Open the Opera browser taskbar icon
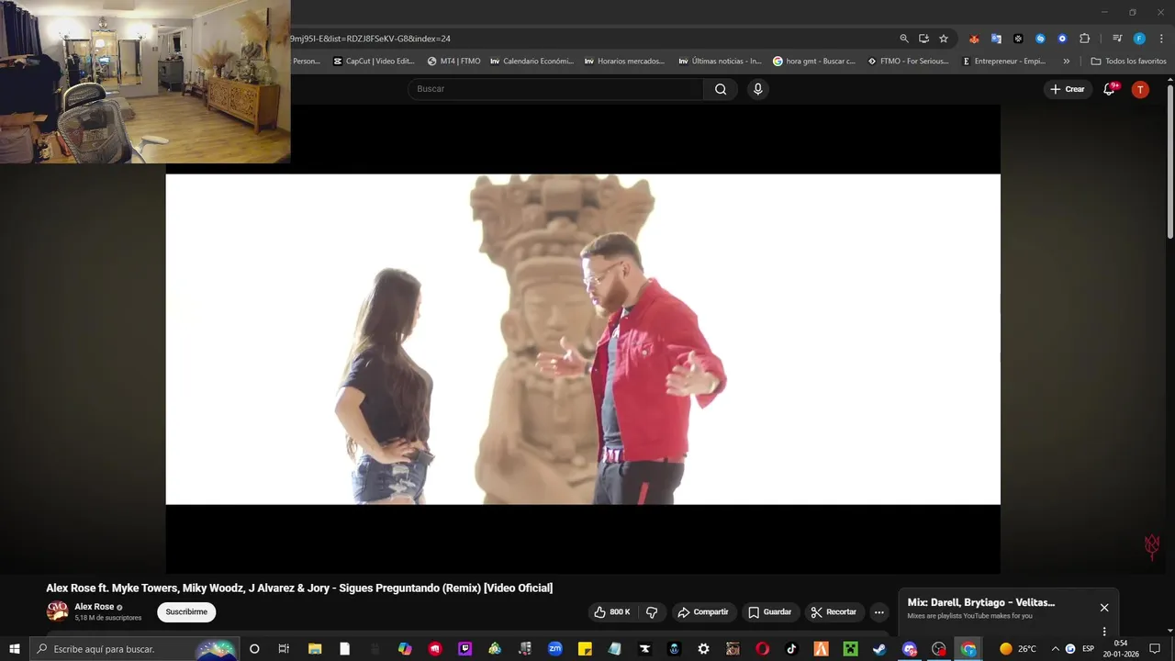Image resolution: width=1175 pixels, height=661 pixels. point(762,649)
